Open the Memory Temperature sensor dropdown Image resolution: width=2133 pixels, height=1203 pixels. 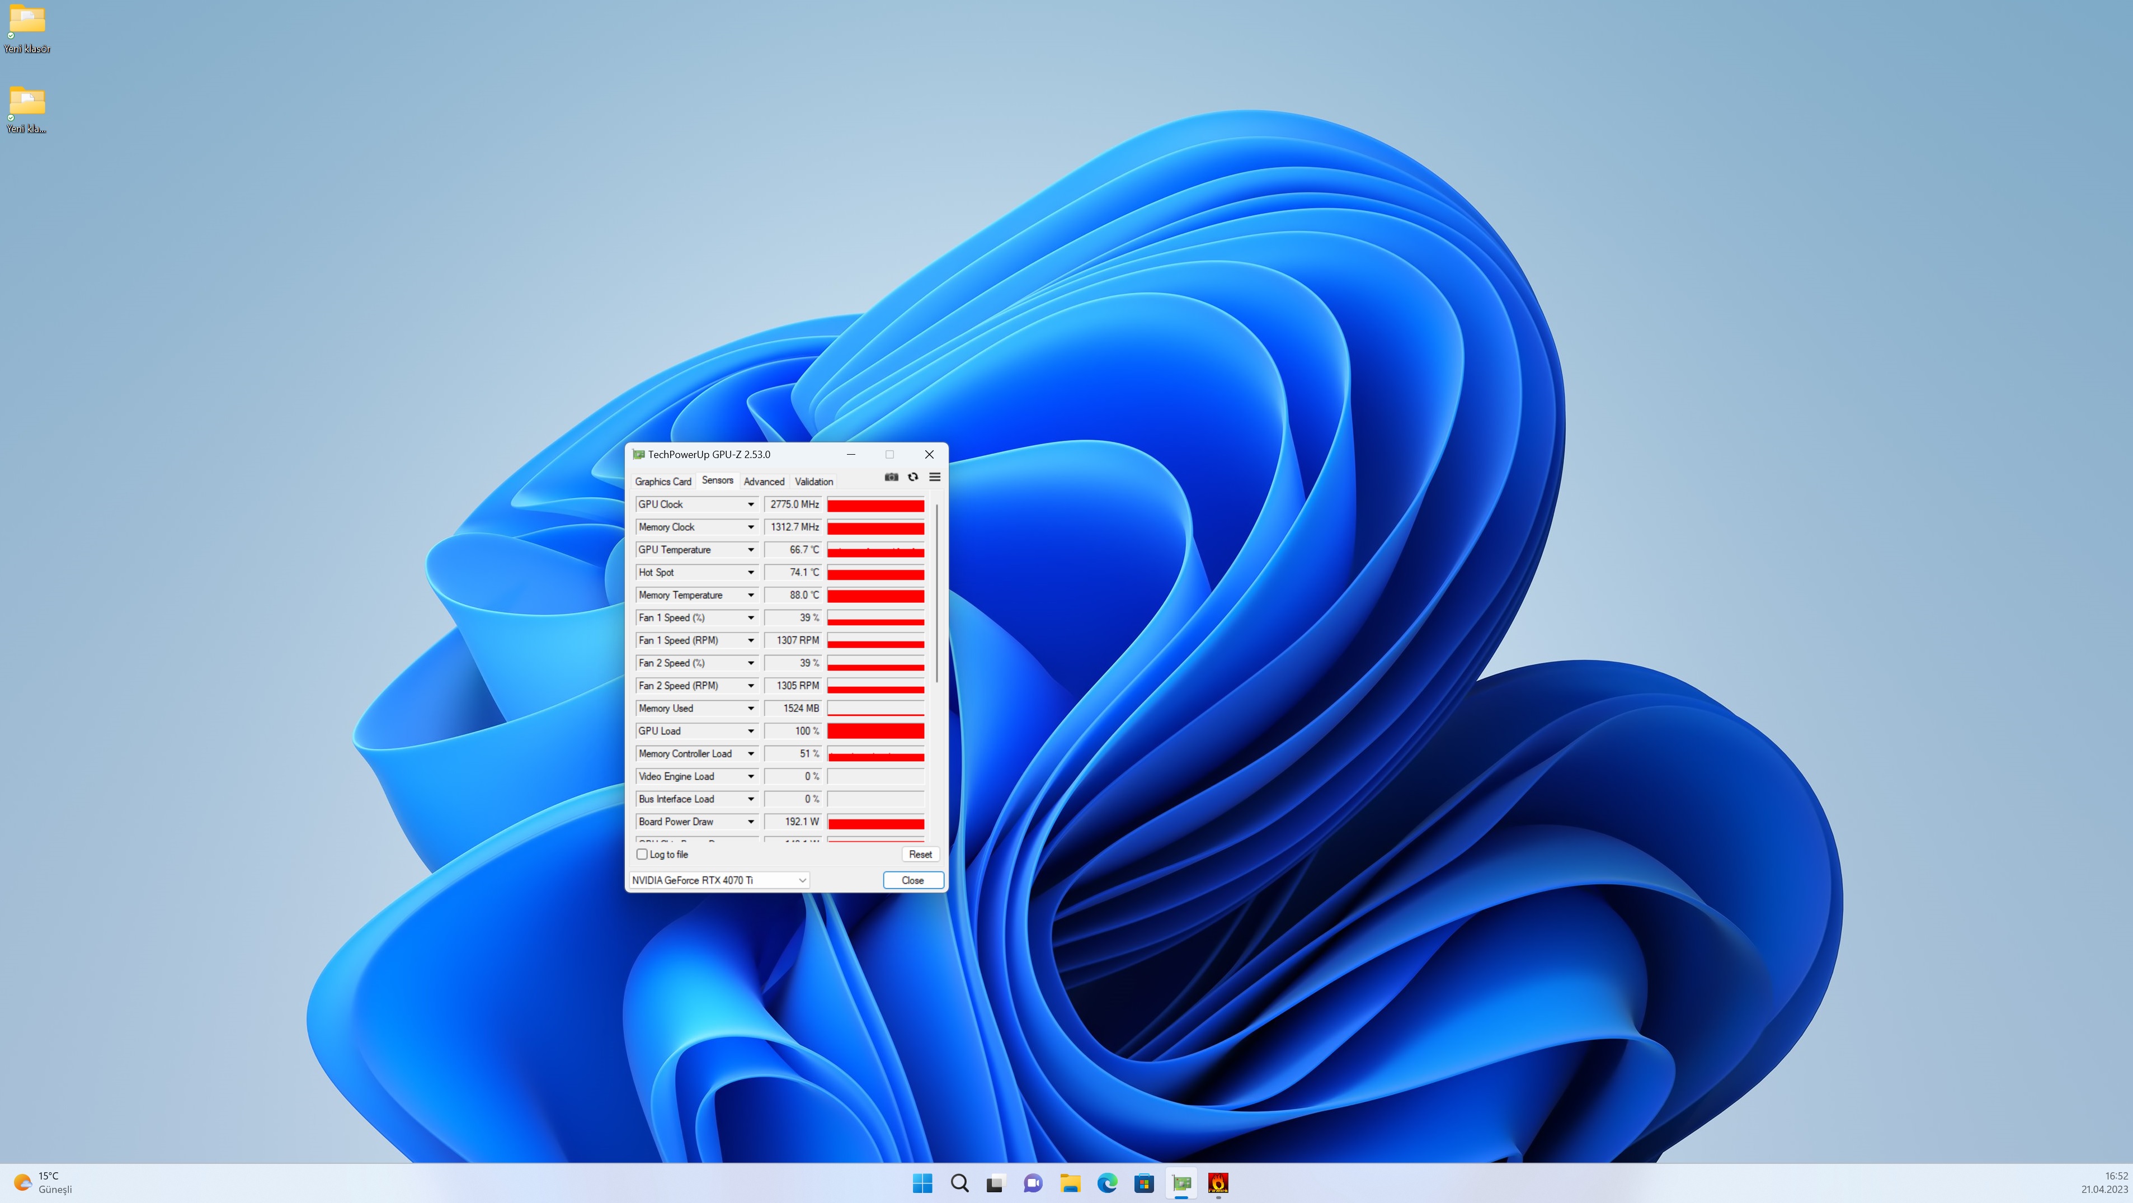pos(751,595)
